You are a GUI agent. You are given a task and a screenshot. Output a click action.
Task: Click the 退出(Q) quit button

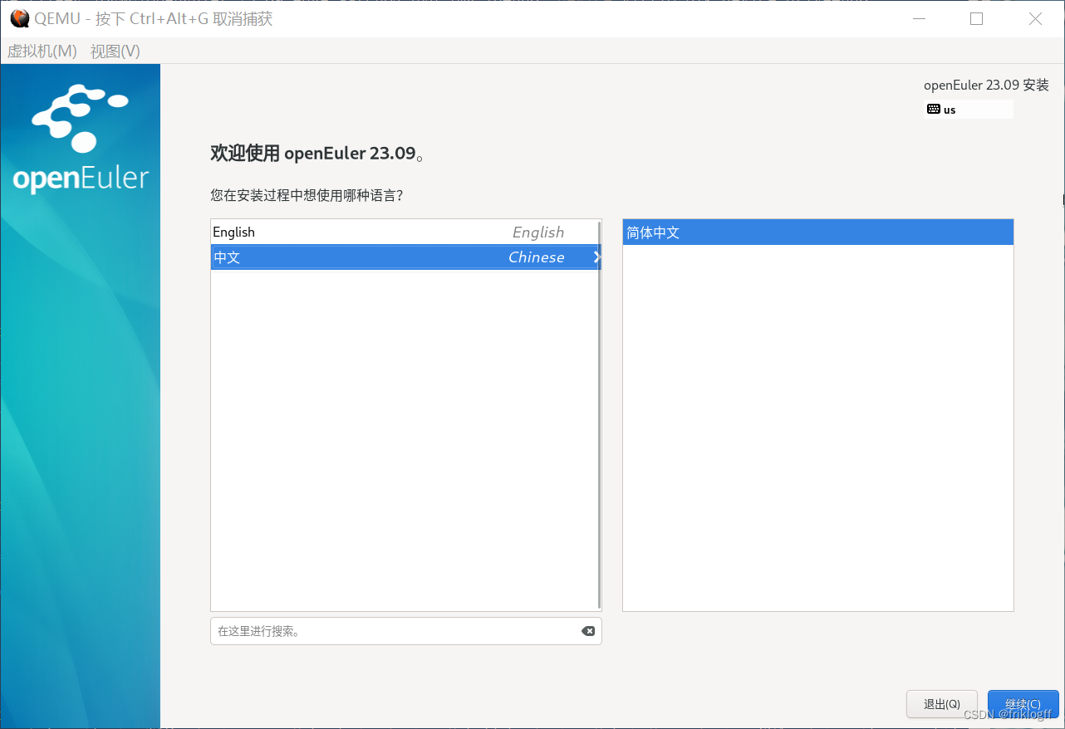[x=942, y=703]
